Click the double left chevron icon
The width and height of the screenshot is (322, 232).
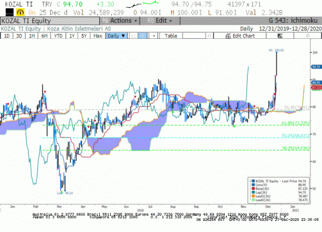[x=209, y=36]
